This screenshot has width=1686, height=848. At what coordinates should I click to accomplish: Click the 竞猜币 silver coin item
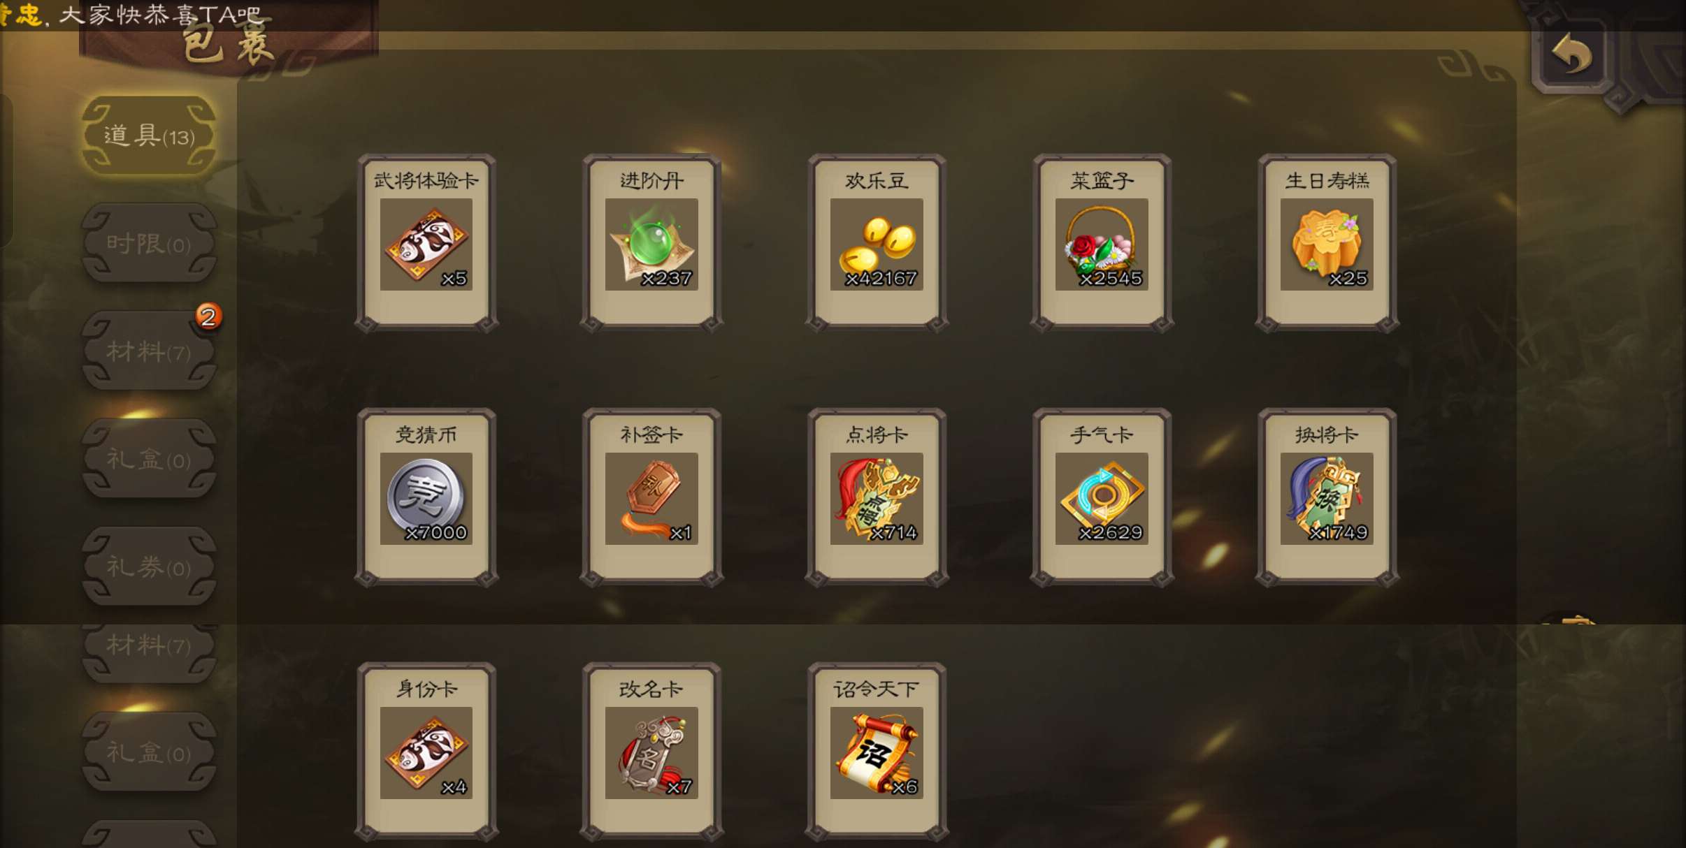(x=426, y=497)
